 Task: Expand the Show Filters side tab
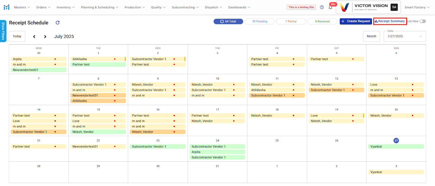pos(3,31)
